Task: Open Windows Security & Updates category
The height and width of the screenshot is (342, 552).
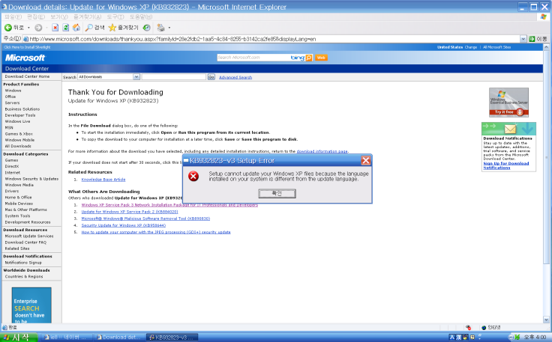Action: [x=31, y=179]
